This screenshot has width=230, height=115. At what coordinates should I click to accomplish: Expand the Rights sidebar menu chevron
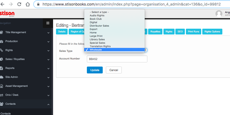tap(48, 51)
